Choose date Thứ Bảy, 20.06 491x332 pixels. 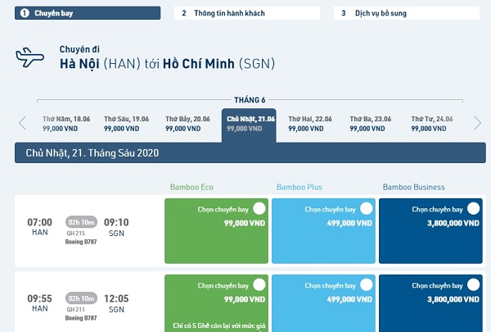point(188,124)
